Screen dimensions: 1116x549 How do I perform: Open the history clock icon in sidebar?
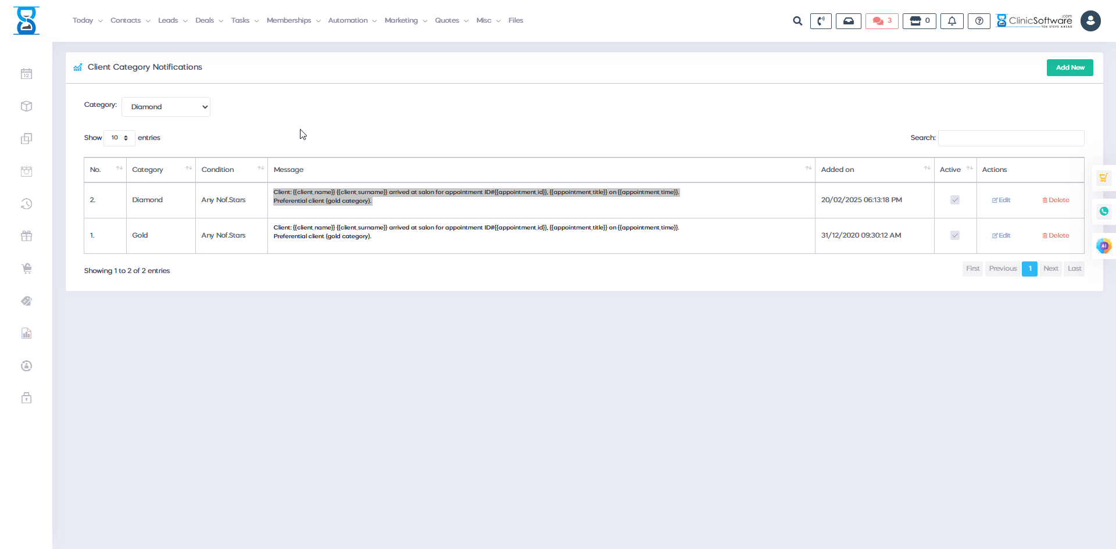27,204
